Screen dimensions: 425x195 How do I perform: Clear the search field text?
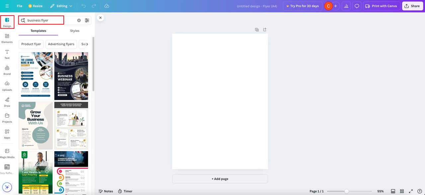(x=79, y=20)
